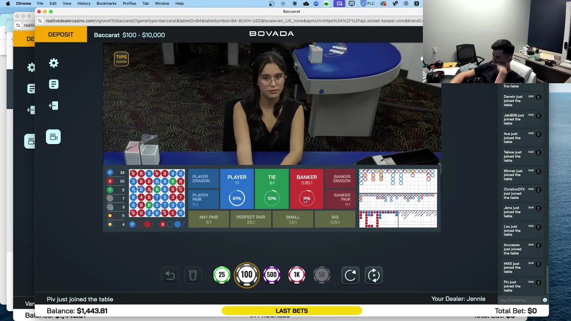The image size is (571, 321).
Task: Click the rebet circular arrow button
Action: [x=350, y=275]
